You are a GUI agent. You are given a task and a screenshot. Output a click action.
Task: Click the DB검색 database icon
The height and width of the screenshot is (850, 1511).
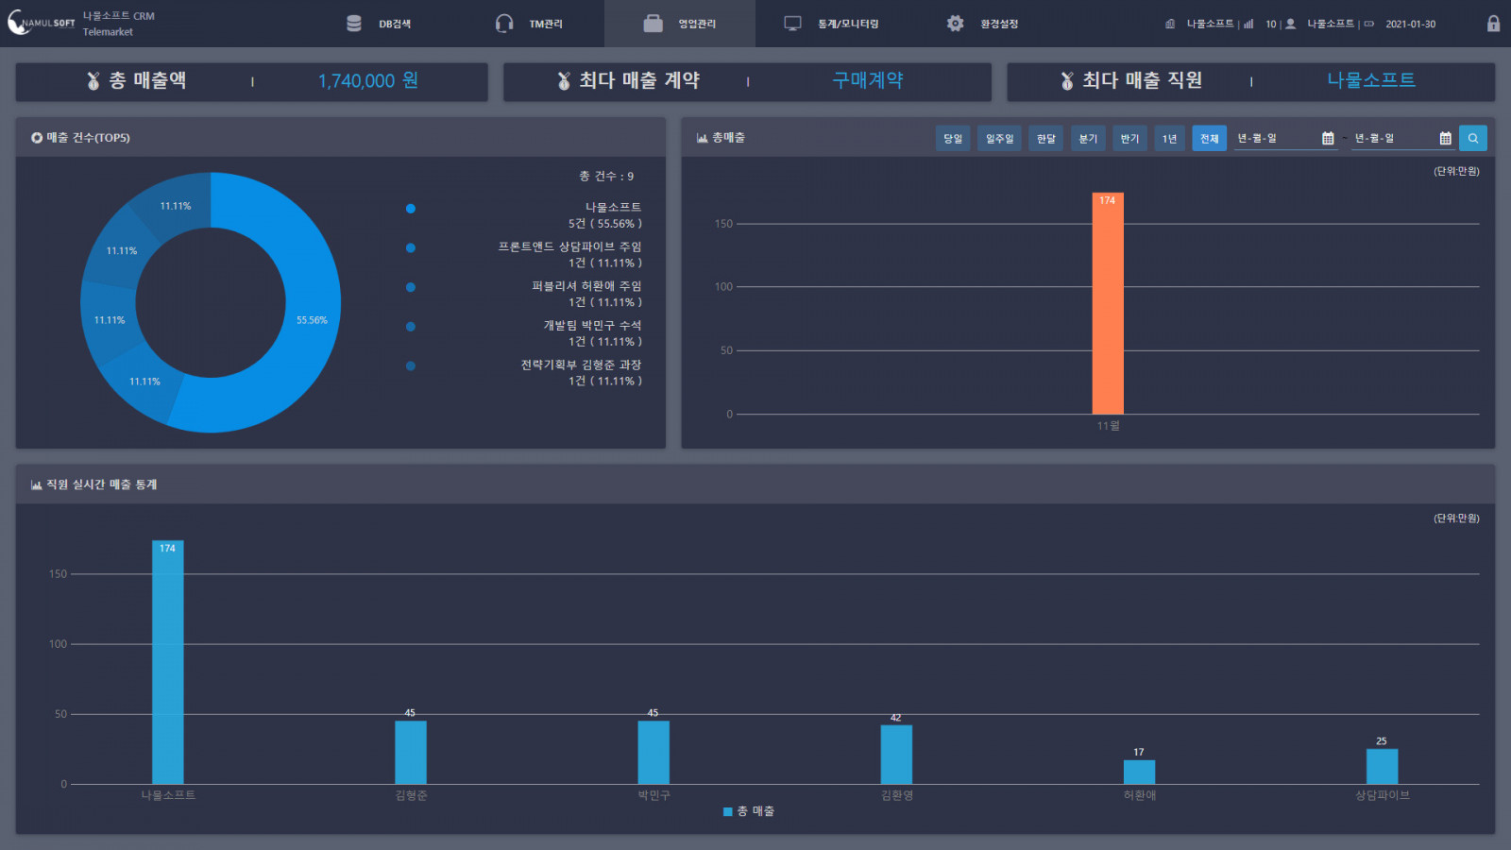point(354,24)
